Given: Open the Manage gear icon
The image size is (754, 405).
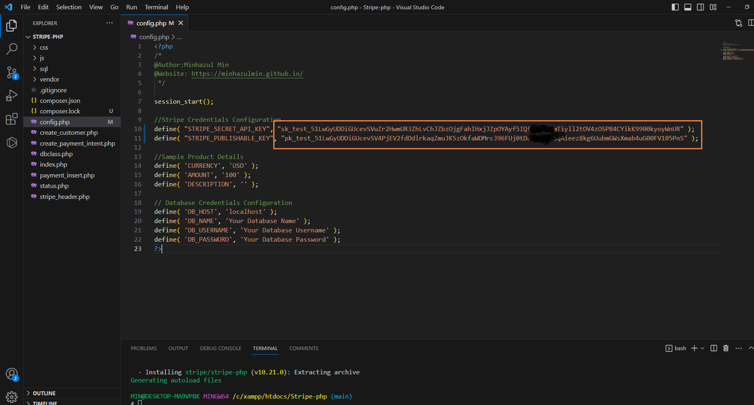Looking at the screenshot, I should 11,397.
